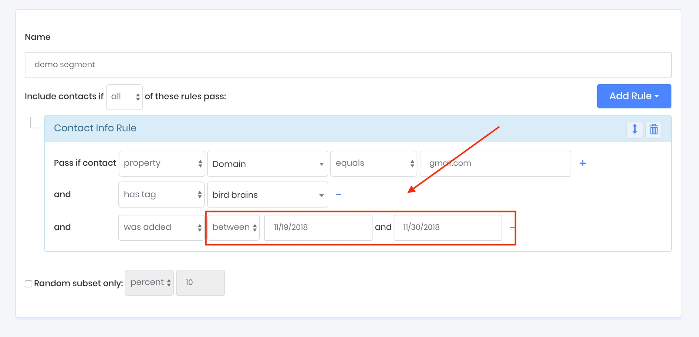Expand the Domain property dropdown

coord(267,164)
